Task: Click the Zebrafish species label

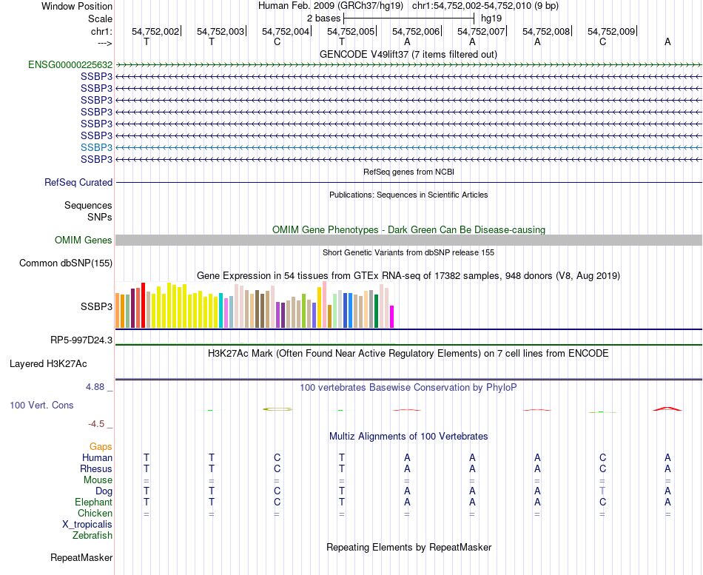Action: point(92,536)
